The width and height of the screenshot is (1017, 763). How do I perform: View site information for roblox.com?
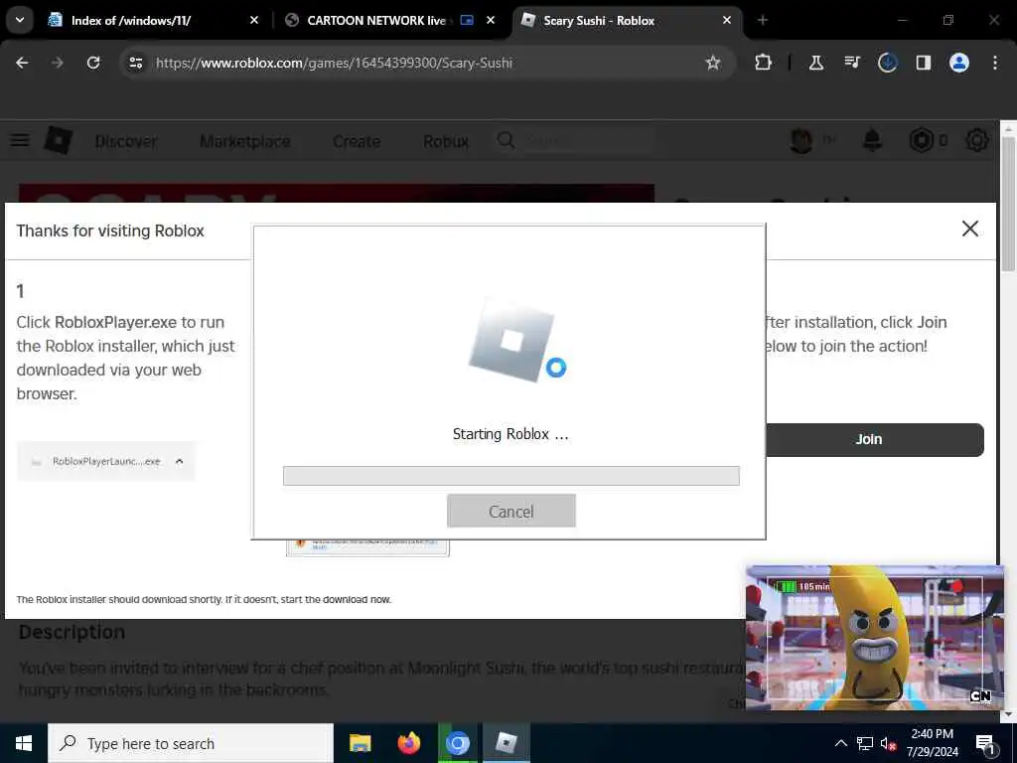tap(135, 63)
